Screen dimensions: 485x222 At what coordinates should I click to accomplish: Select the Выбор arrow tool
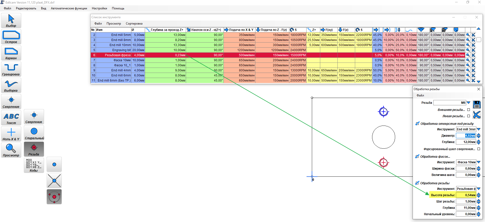(x=11, y=21)
